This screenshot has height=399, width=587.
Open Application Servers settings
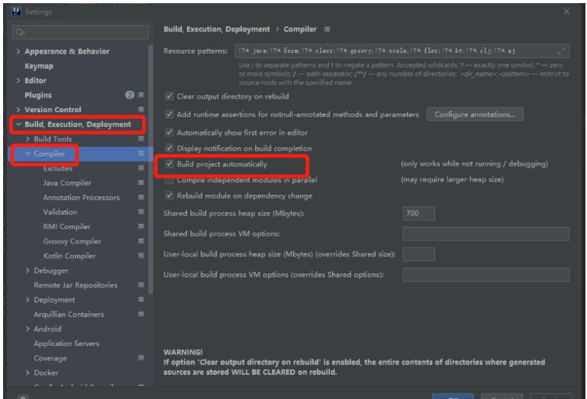tap(66, 344)
